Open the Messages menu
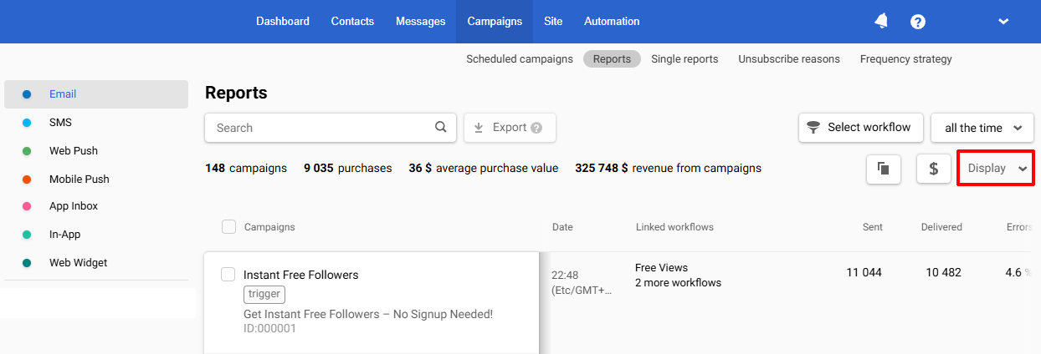The width and height of the screenshot is (1041, 354). coord(421,22)
